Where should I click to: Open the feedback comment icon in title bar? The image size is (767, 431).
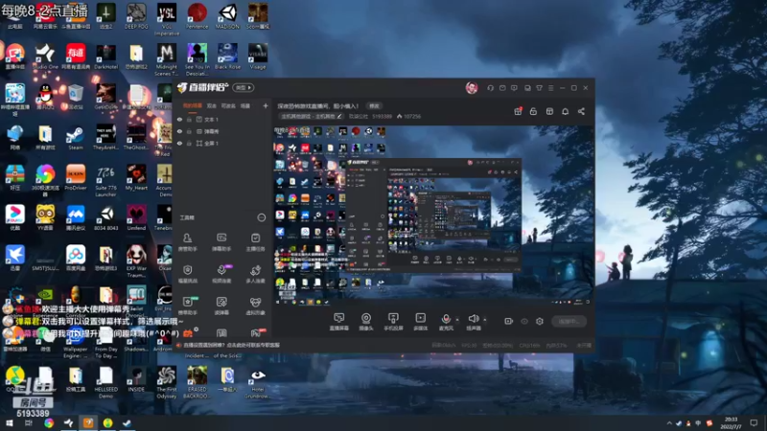click(x=514, y=88)
